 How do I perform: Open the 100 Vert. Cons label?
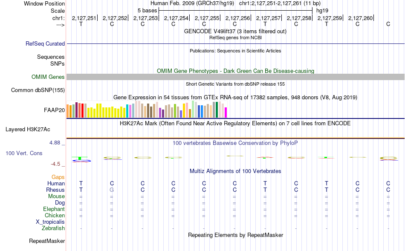pyautogui.click(x=24, y=153)
